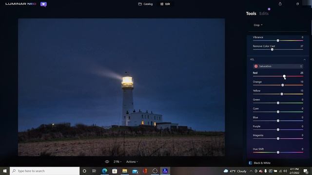The height and width of the screenshot is (175, 312).
Task: Click the lighthouse photo in the canvas
Action: (x=121, y=87)
